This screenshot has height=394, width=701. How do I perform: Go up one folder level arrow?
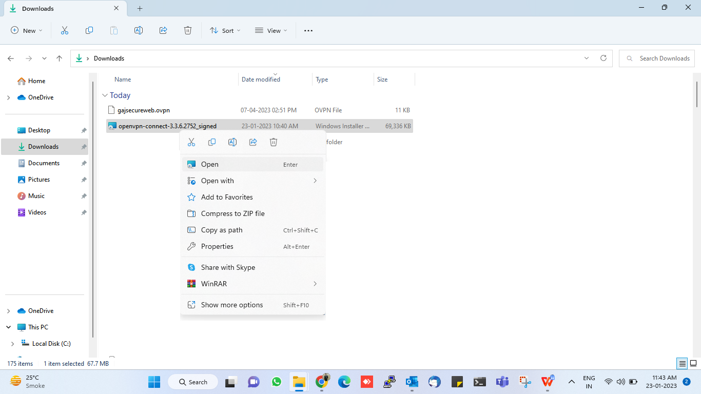tap(60, 58)
